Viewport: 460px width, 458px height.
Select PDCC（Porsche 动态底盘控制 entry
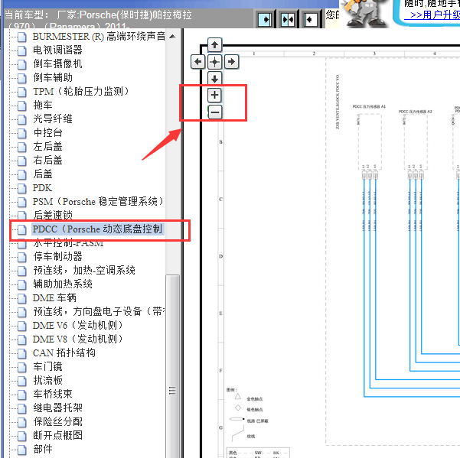(97, 229)
